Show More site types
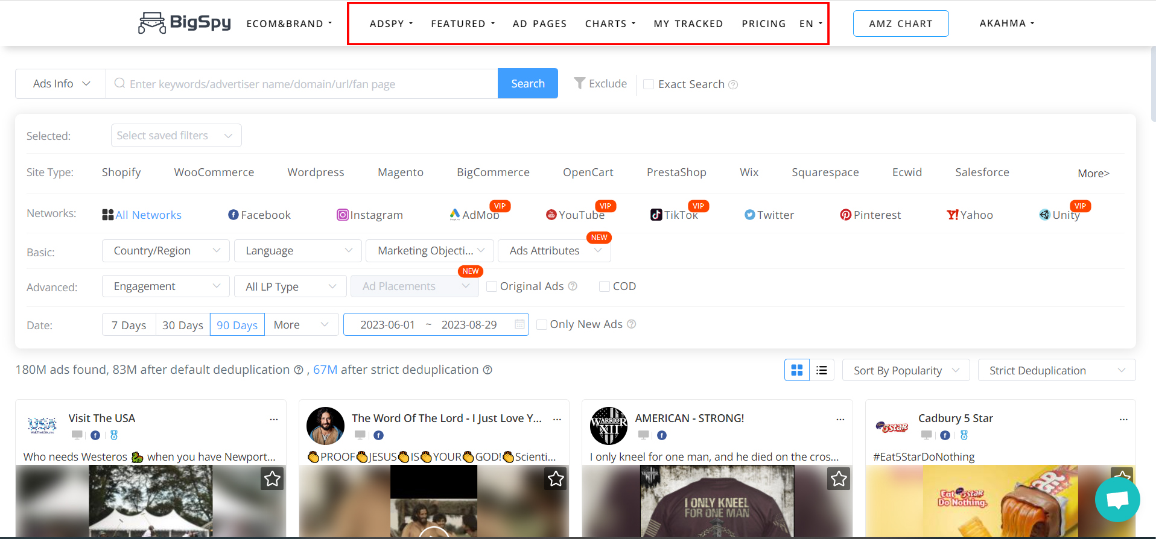The height and width of the screenshot is (539, 1156). coord(1093,173)
